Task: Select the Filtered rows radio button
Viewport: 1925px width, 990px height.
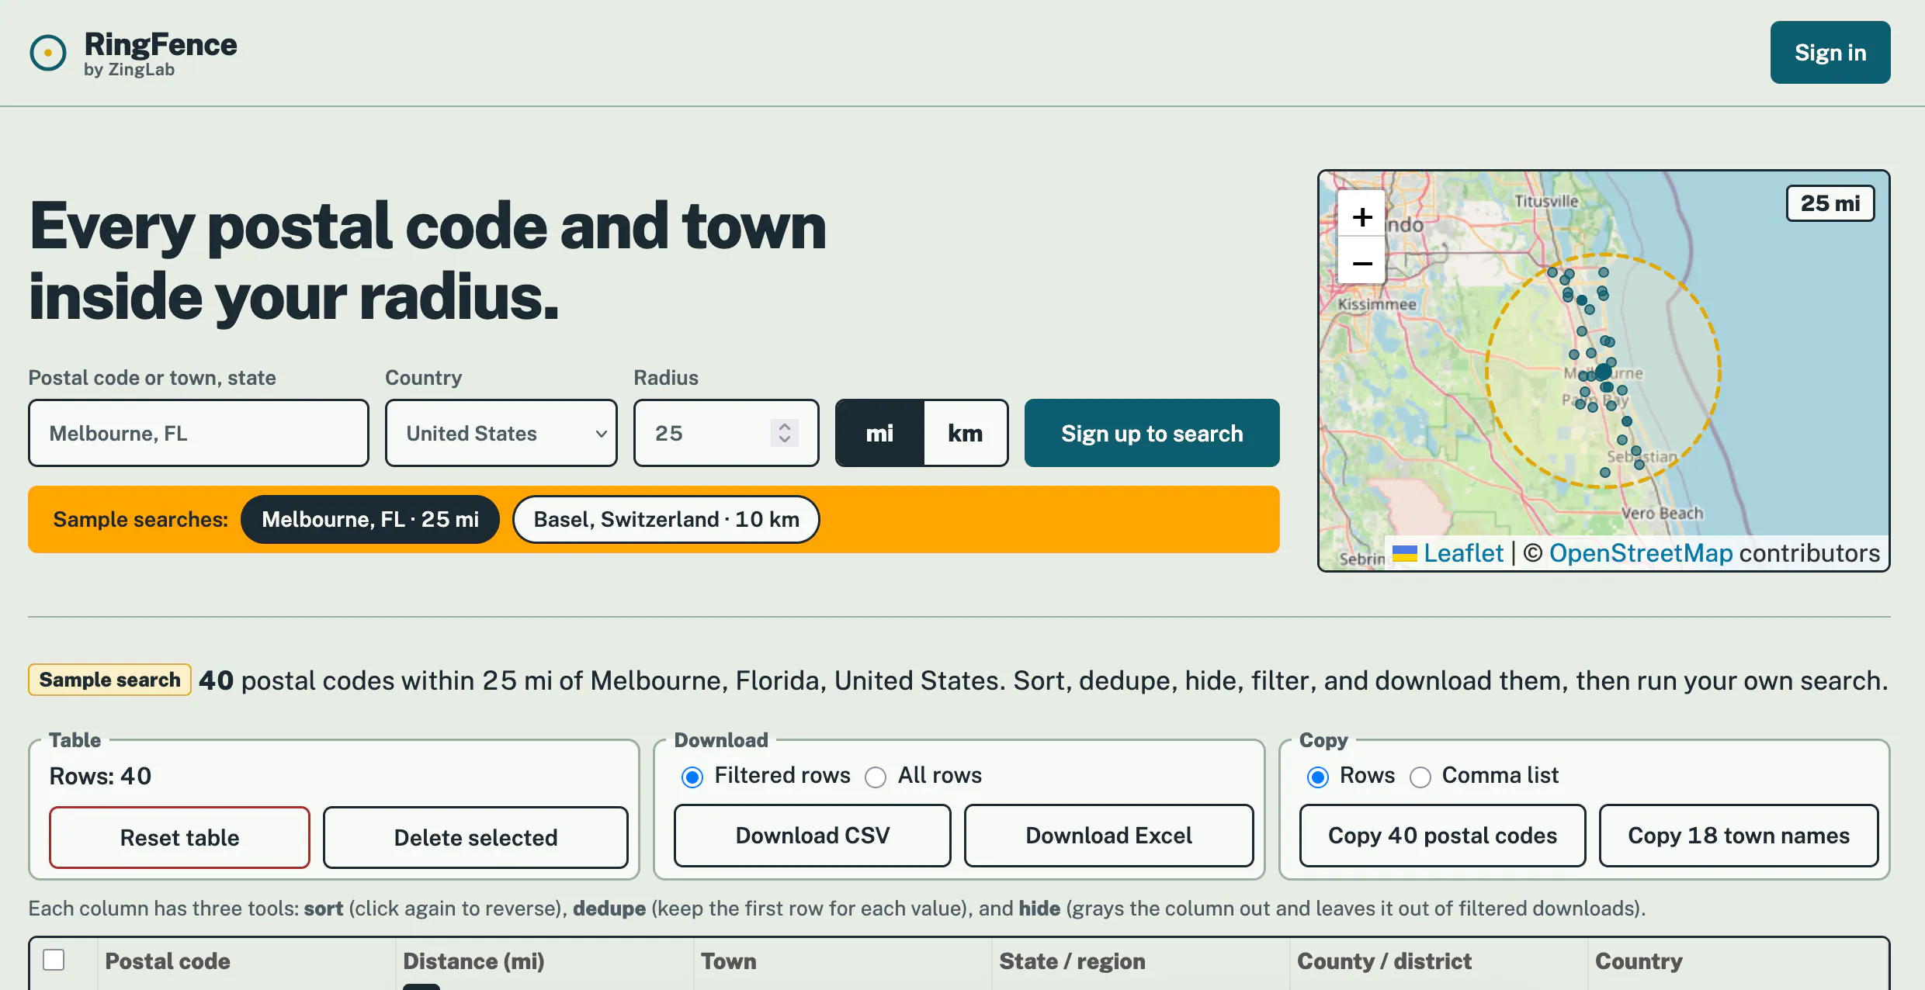Action: point(692,777)
